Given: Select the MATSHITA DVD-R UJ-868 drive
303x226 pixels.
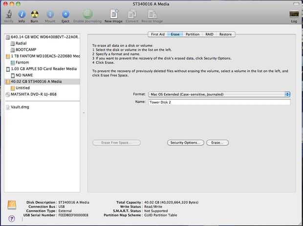Looking at the screenshot, I should click(42, 94).
